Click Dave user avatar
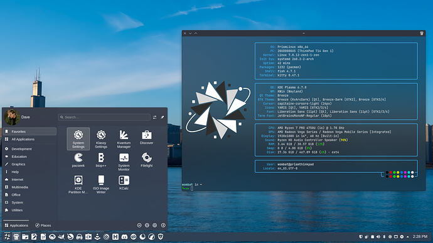The width and height of the screenshot is (433, 243). pyautogui.click(x=11, y=117)
